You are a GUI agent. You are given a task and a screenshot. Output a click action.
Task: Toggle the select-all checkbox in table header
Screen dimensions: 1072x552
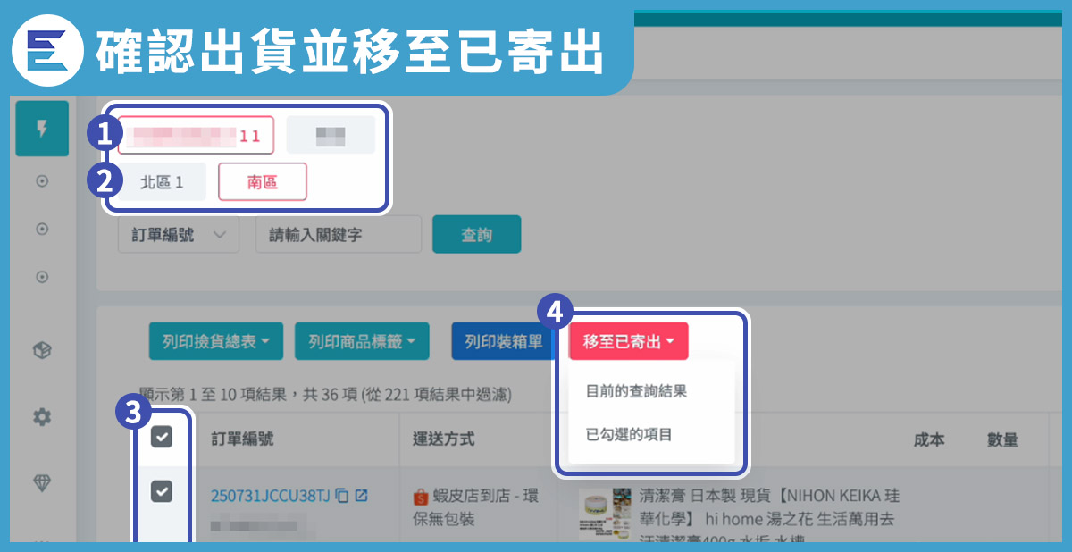pos(162,437)
